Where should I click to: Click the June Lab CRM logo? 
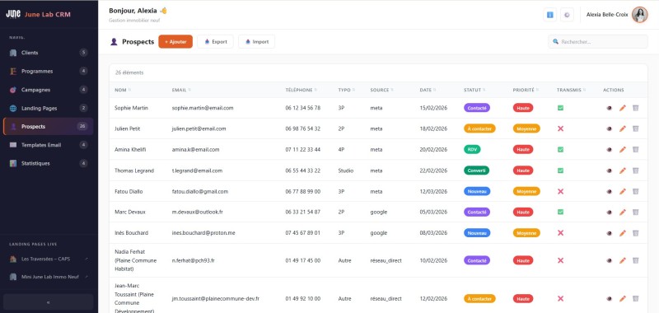13,14
